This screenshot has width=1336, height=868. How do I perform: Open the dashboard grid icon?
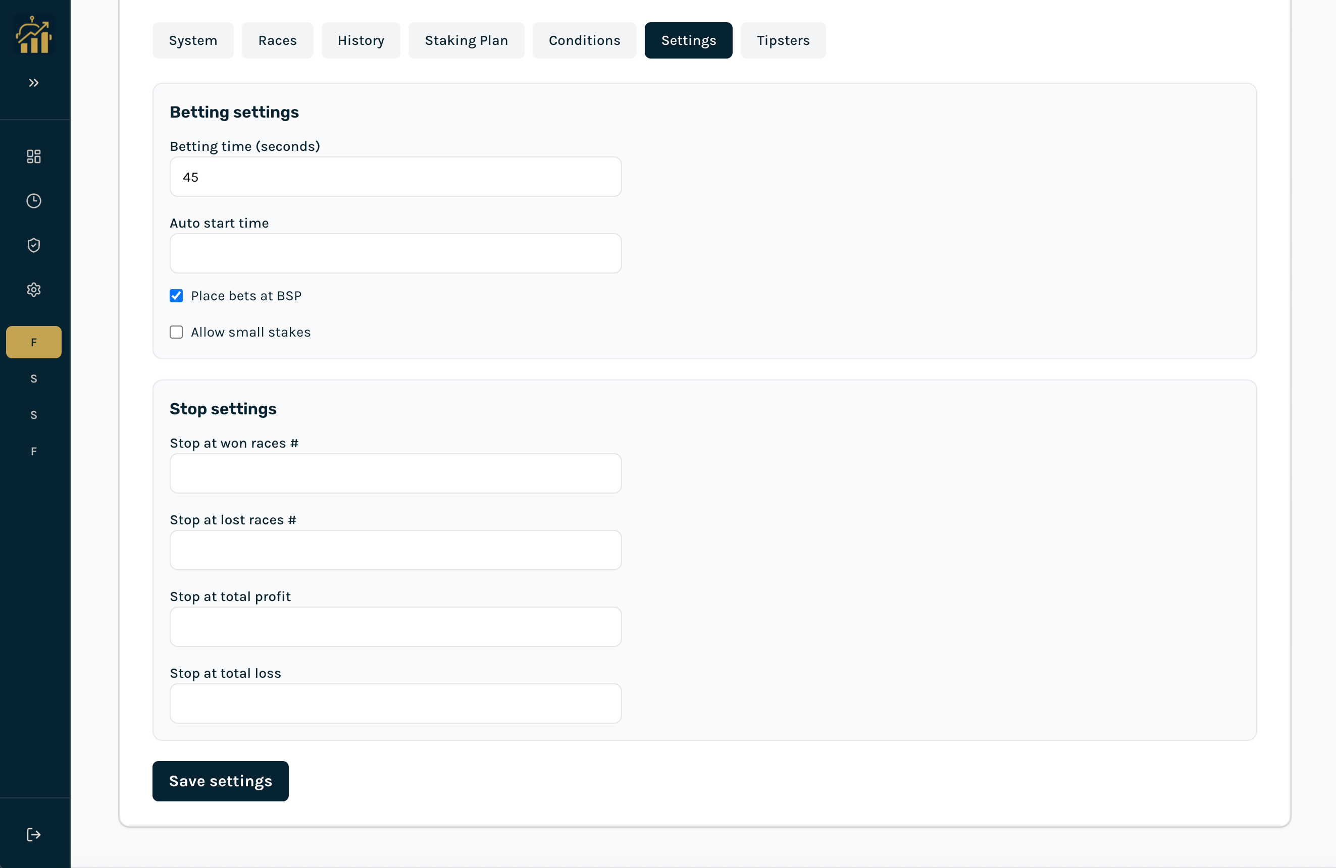[x=34, y=156]
